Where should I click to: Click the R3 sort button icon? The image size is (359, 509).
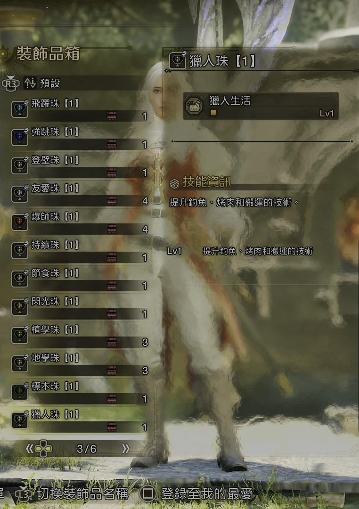coord(11,83)
